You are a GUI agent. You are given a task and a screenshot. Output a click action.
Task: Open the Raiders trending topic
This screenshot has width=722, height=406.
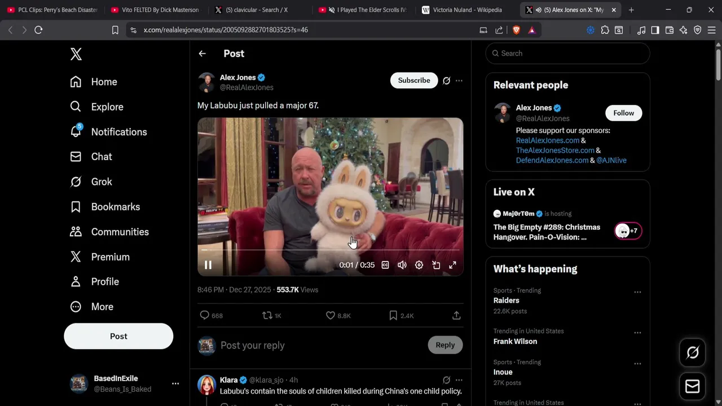point(507,301)
